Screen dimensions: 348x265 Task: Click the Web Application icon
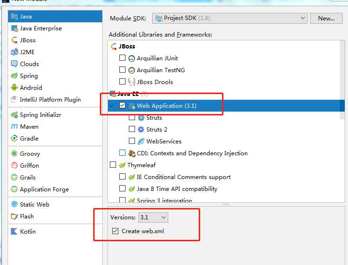pos(132,106)
